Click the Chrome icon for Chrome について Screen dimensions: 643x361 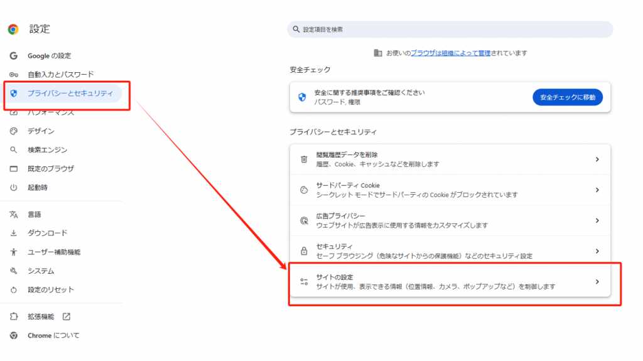[x=14, y=335]
